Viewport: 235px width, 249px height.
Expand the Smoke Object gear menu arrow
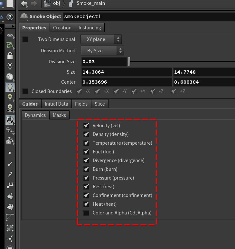pos(27,20)
